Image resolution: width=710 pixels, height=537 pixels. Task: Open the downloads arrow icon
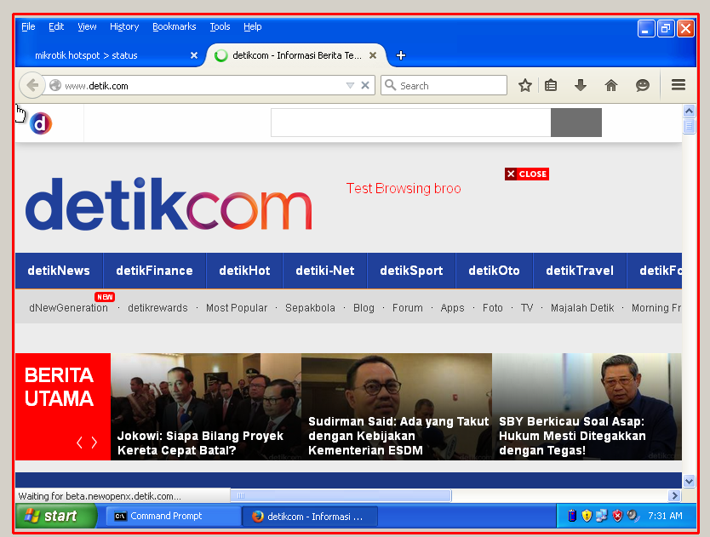581,85
